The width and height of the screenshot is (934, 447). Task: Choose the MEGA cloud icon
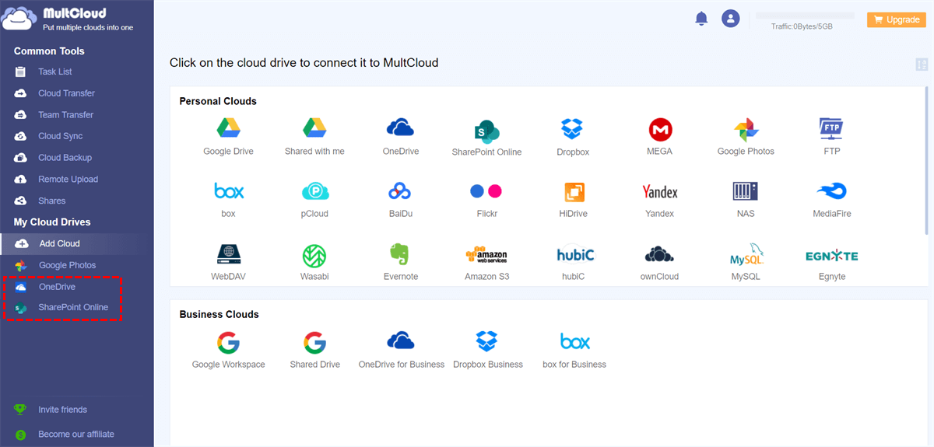659,129
